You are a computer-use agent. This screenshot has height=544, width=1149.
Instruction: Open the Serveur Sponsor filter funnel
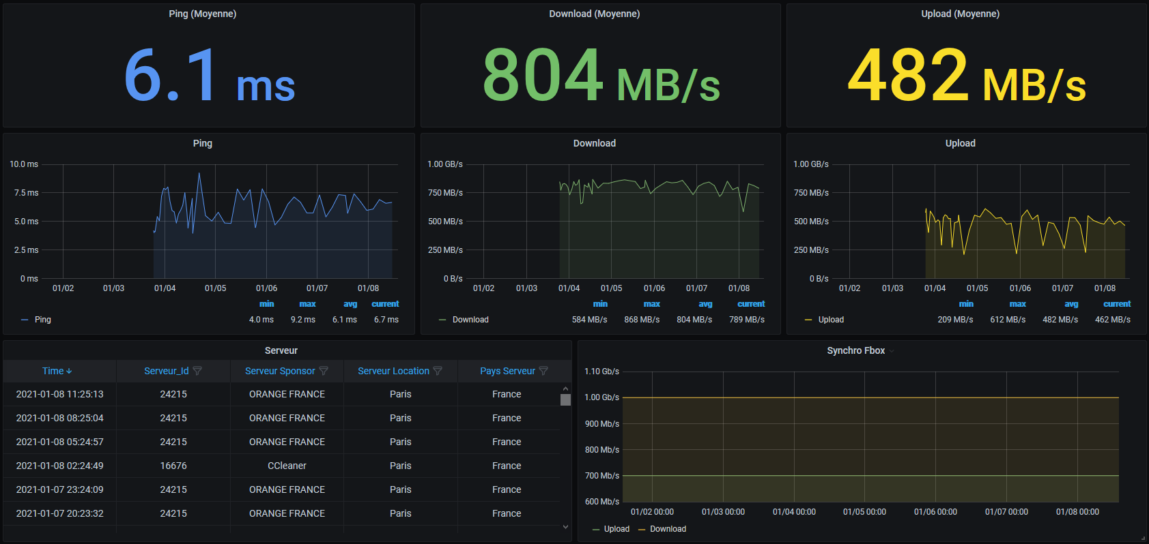tap(324, 371)
